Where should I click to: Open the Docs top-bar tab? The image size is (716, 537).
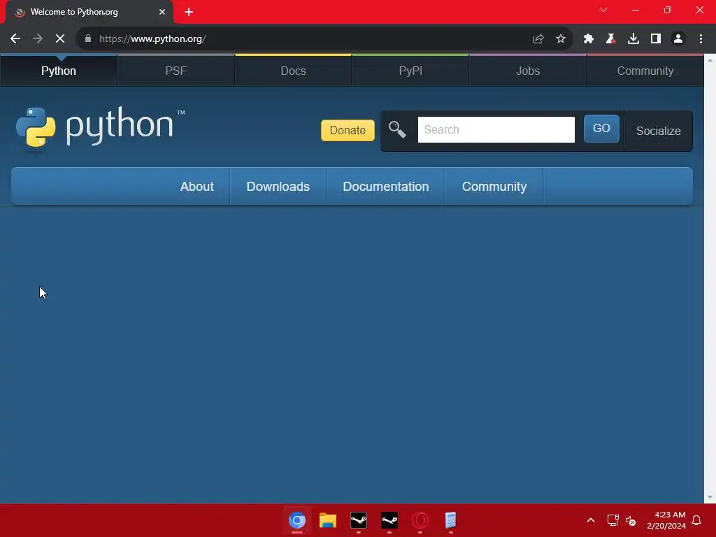click(x=293, y=71)
